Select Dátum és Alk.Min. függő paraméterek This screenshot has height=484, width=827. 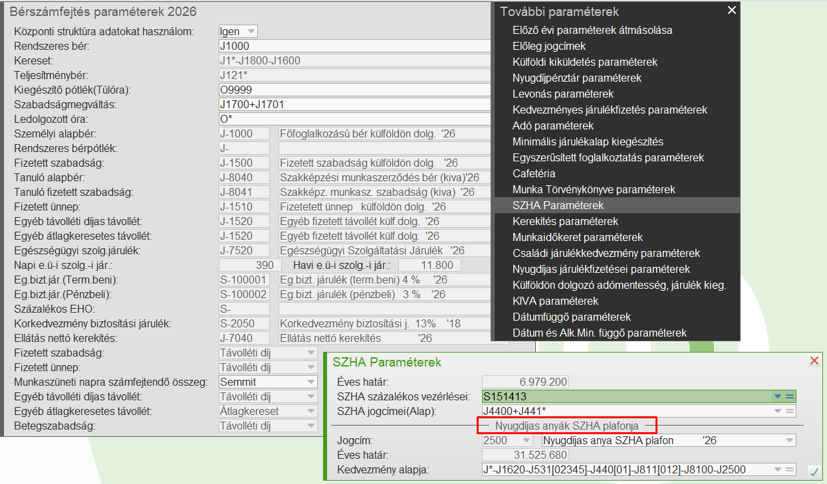[x=600, y=333]
